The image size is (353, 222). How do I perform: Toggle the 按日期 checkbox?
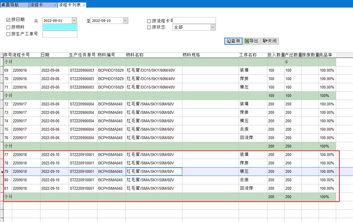(8, 20)
